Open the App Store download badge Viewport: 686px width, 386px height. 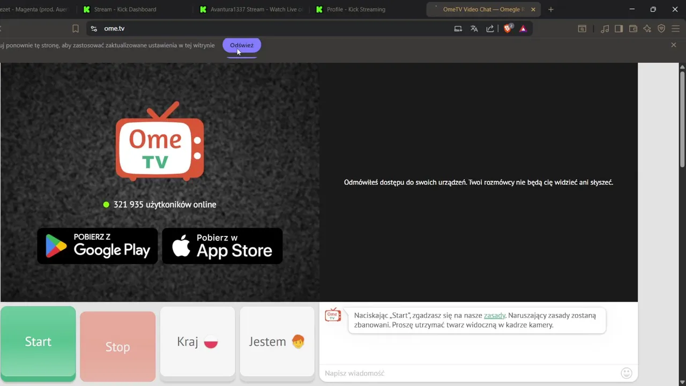coord(222,246)
